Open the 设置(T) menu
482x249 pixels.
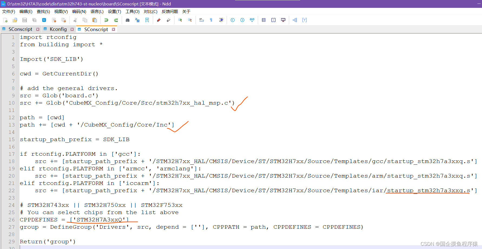click(114, 11)
